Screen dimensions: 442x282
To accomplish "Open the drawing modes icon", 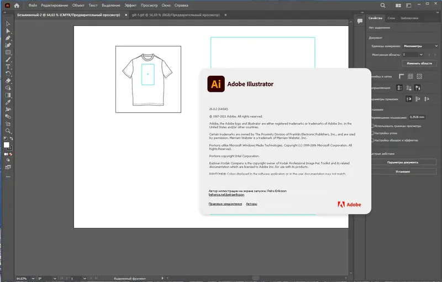I will click(8, 160).
